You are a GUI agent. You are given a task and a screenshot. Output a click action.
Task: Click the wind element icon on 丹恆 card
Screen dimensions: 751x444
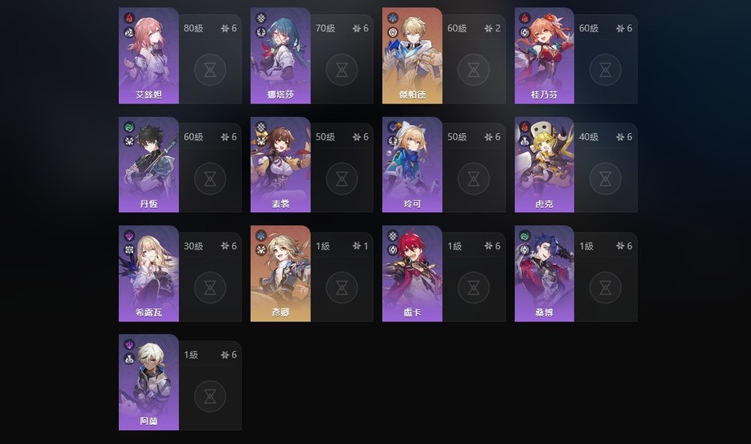[129, 127]
